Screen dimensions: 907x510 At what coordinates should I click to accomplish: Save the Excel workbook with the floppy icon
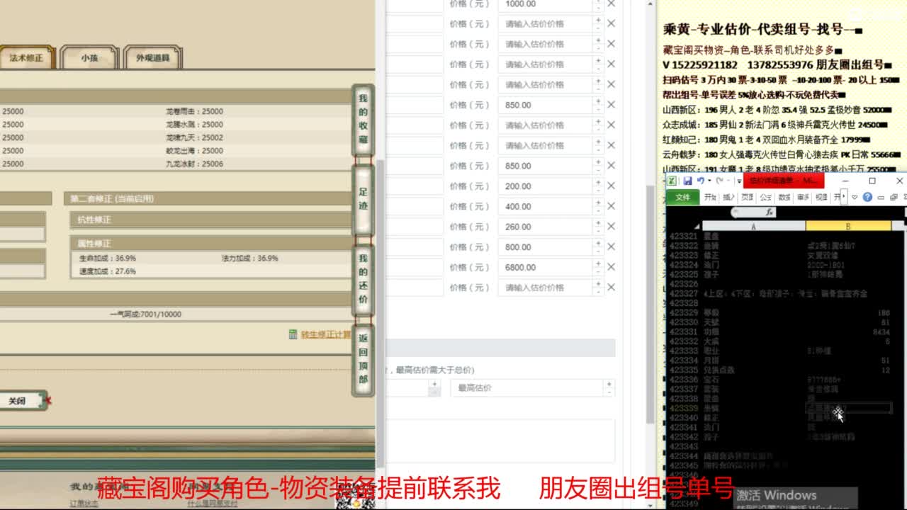[687, 181]
